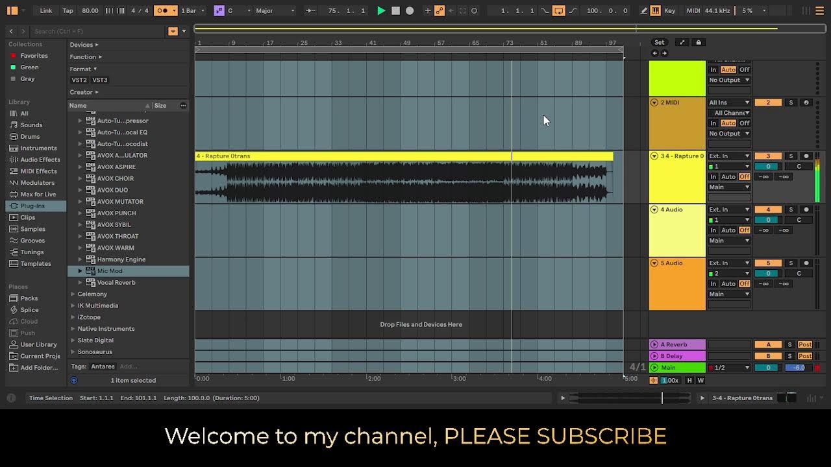Select the Green collection
831x467 pixels.
[29, 67]
